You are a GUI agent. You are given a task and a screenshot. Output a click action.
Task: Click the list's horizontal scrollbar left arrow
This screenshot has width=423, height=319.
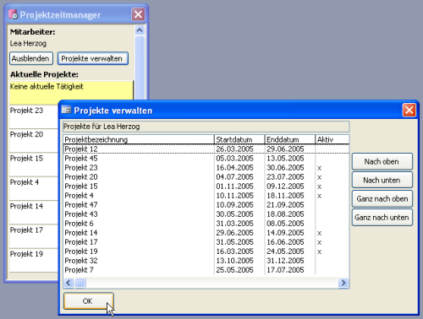[69, 283]
